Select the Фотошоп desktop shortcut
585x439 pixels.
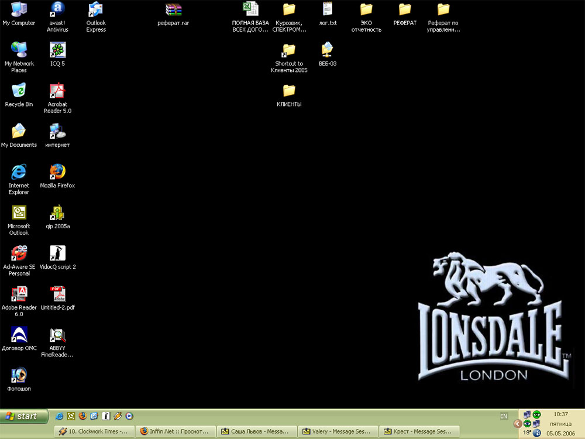(19, 380)
